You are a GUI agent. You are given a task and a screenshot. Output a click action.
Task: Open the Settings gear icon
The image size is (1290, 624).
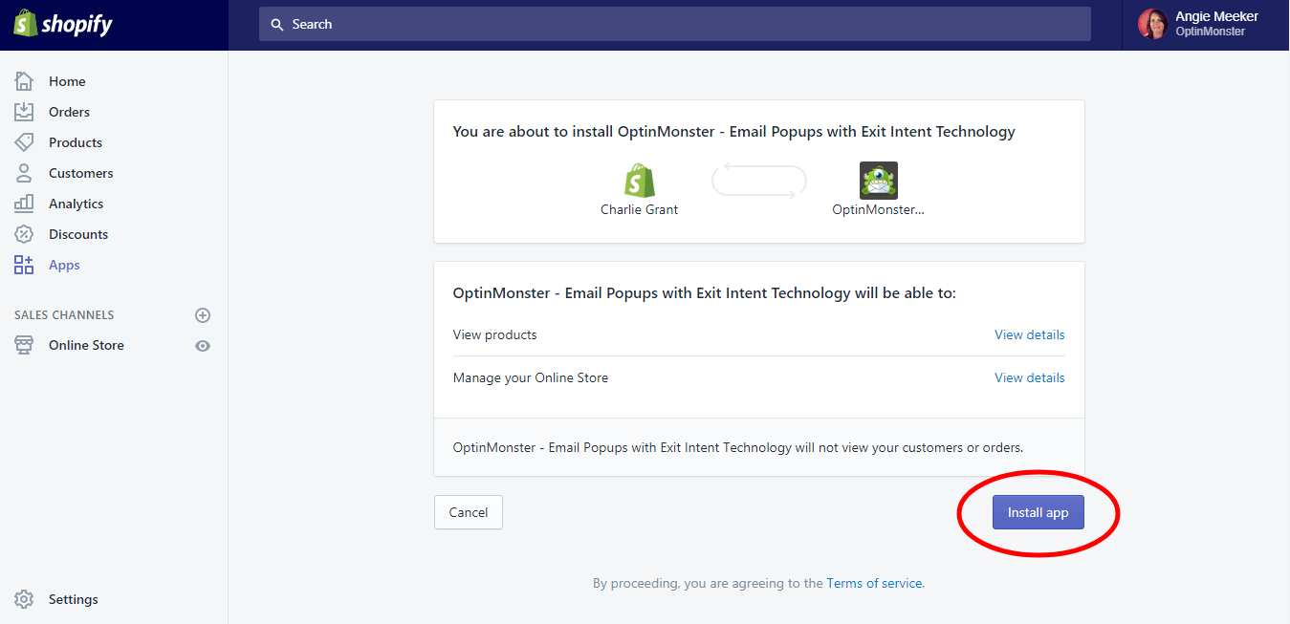tap(24, 599)
